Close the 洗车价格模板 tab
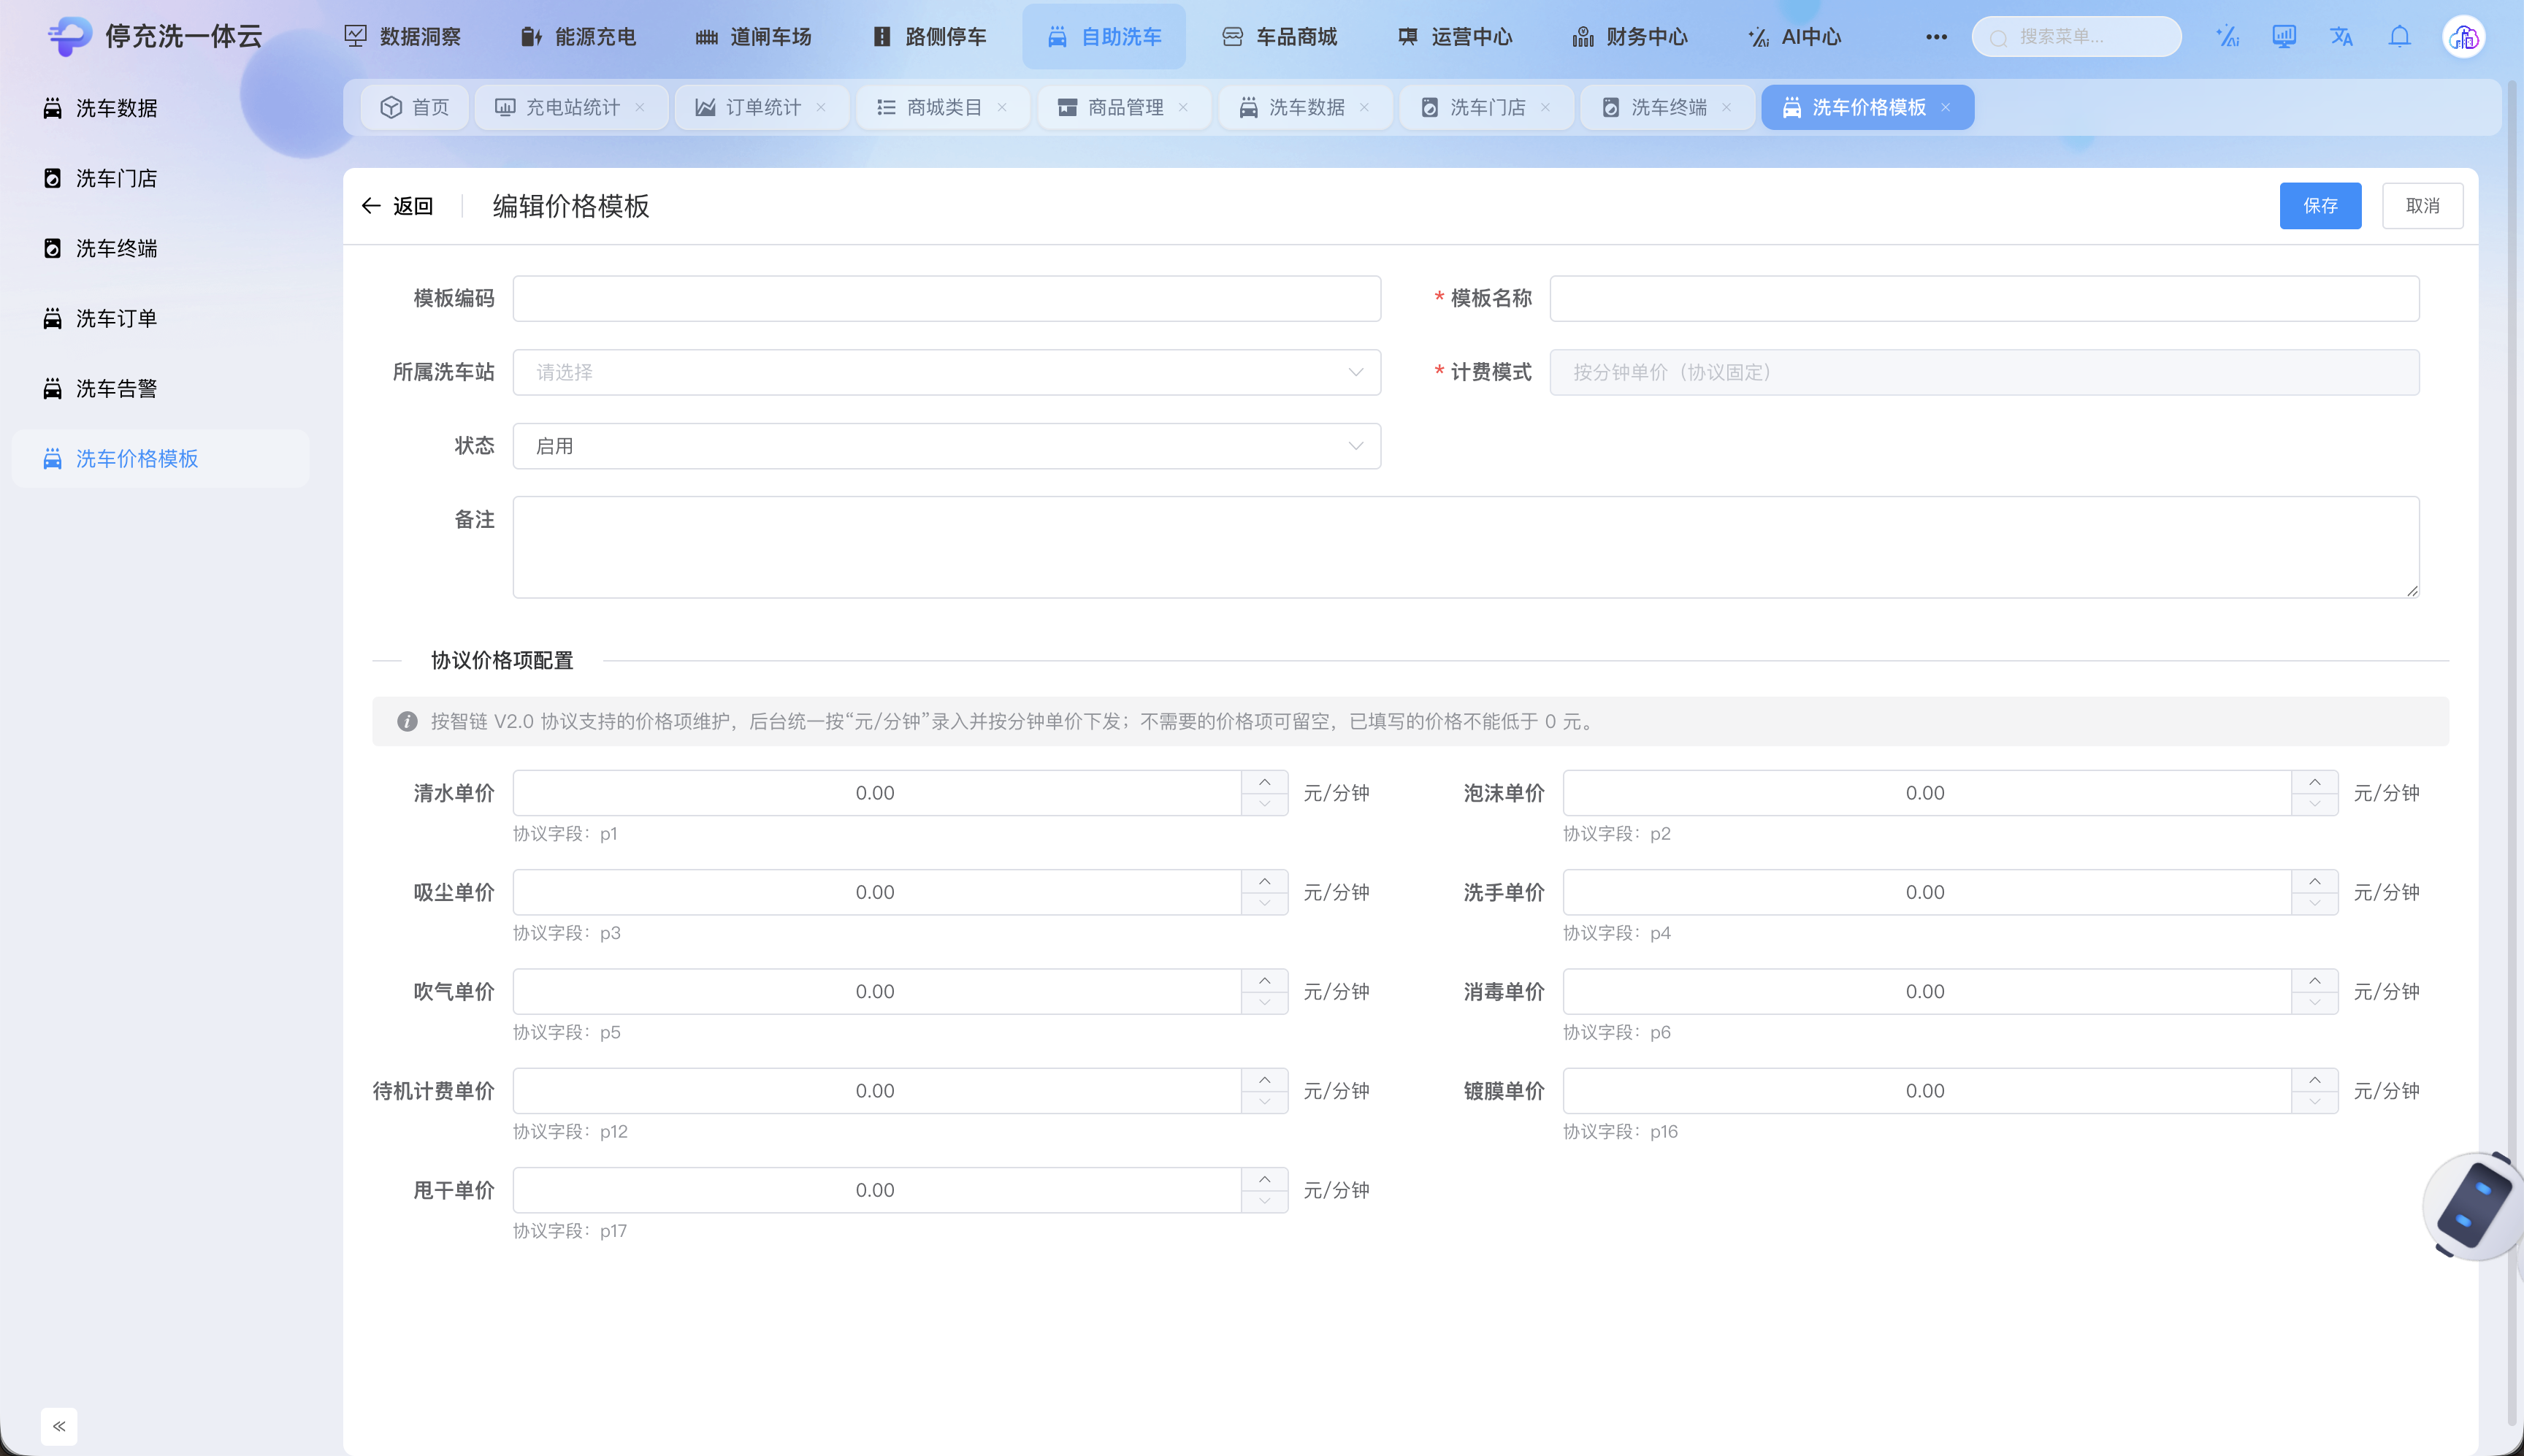Screen dimensions: 2524x1456 click(x=1945, y=107)
